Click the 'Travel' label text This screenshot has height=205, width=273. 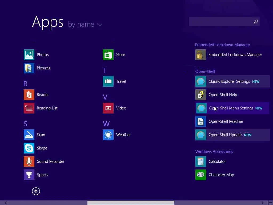[121, 81]
